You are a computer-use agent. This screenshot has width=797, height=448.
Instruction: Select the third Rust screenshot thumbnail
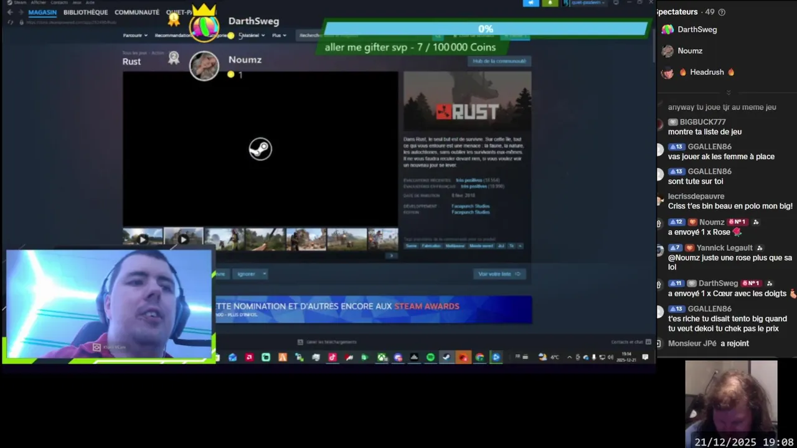click(x=224, y=239)
